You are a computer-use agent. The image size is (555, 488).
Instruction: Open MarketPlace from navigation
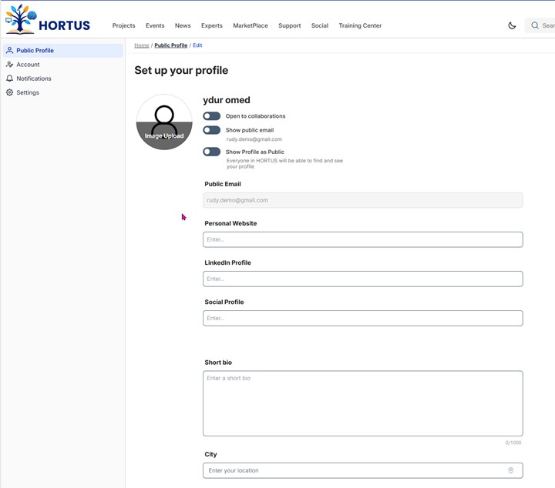click(x=251, y=25)
